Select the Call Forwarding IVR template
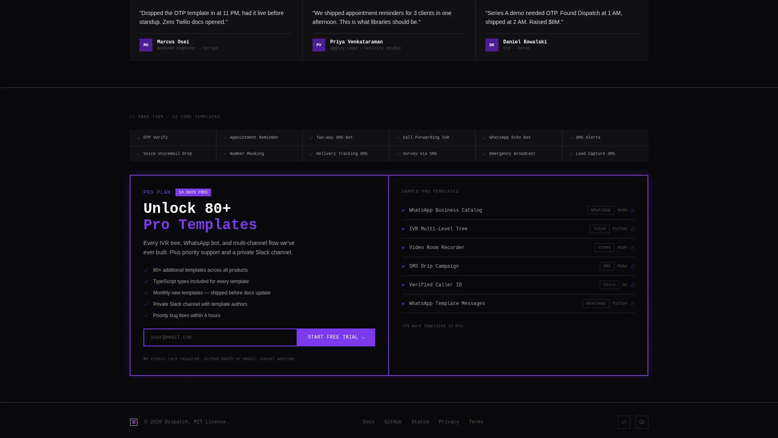The height and width of the screenshot is (438, 778). pos(432,137)
